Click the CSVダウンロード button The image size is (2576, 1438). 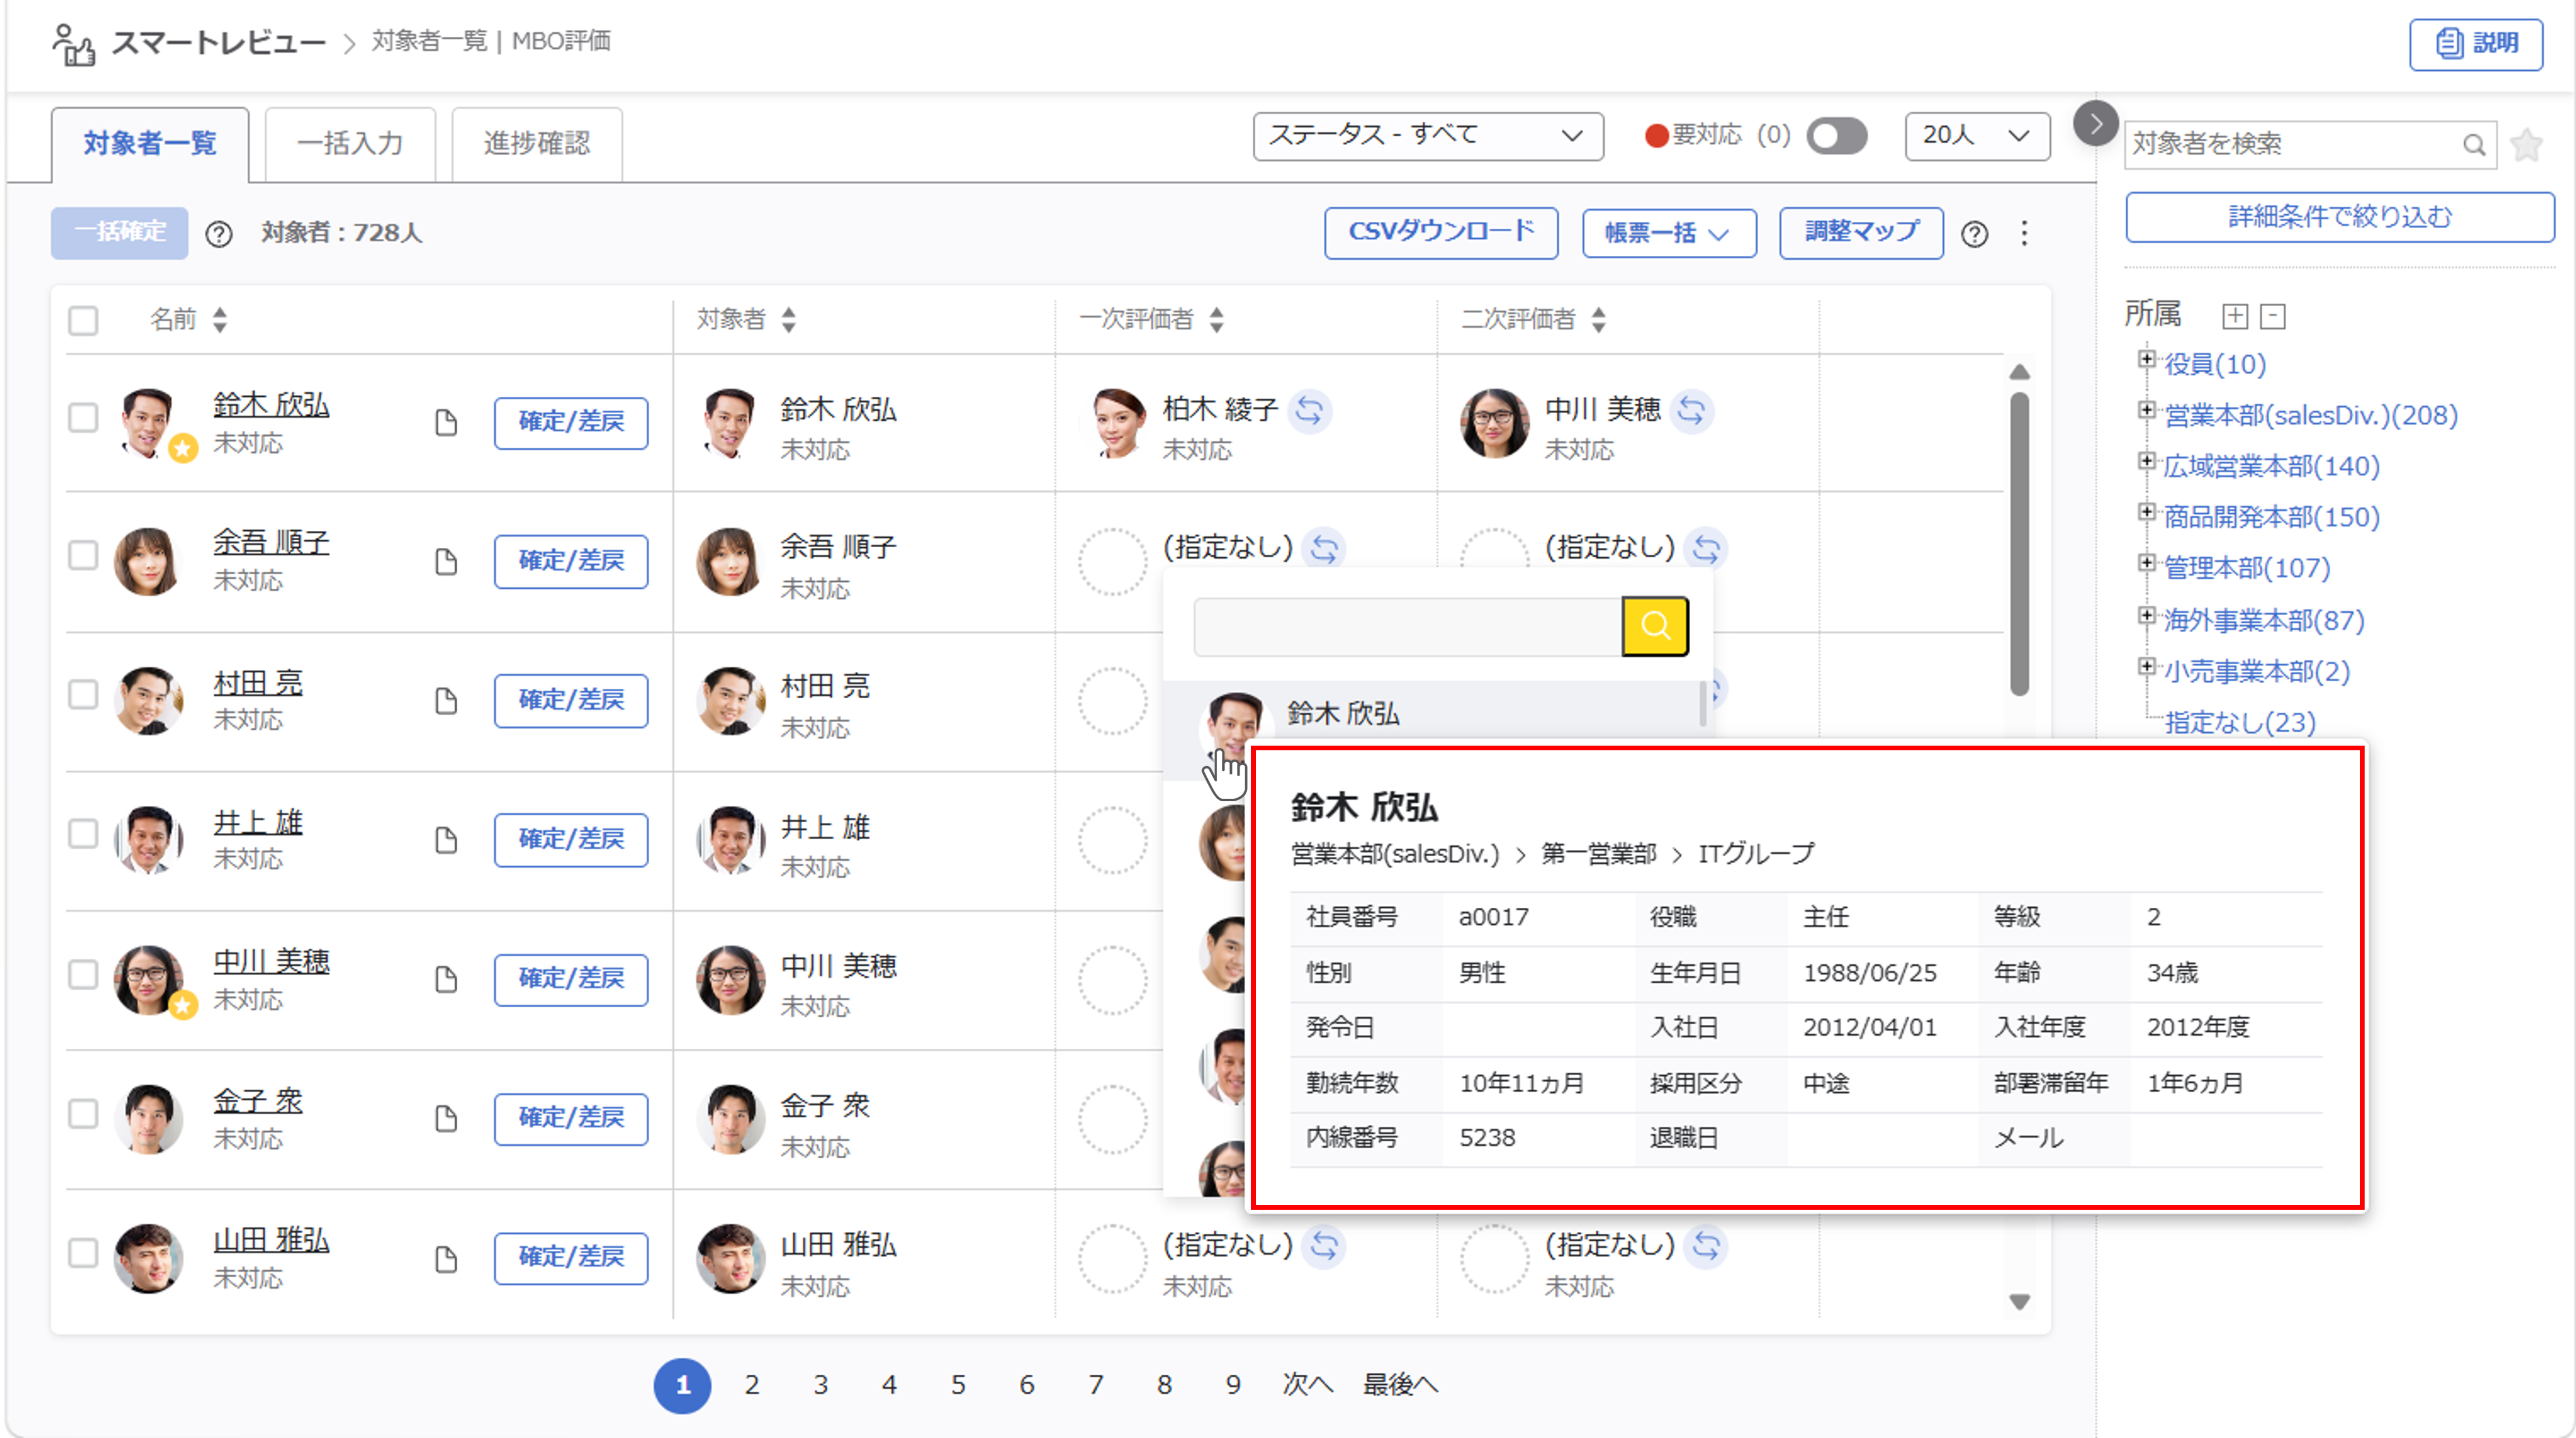[1441, 232]
